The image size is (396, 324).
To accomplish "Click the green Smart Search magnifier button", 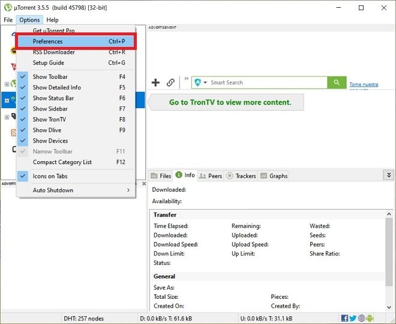I will click(x=337, y=82).
